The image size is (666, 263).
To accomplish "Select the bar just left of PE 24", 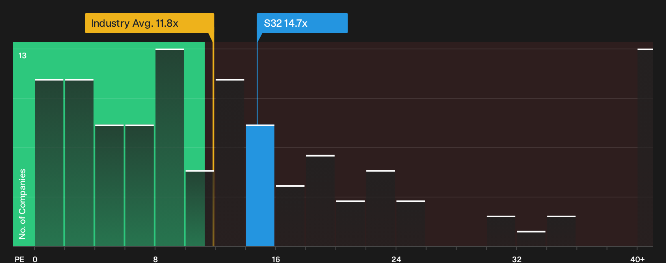I will point(381,208).
